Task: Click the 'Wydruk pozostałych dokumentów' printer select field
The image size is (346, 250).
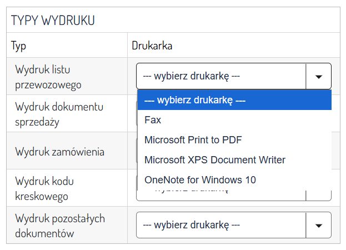Action: coord(221,225)
